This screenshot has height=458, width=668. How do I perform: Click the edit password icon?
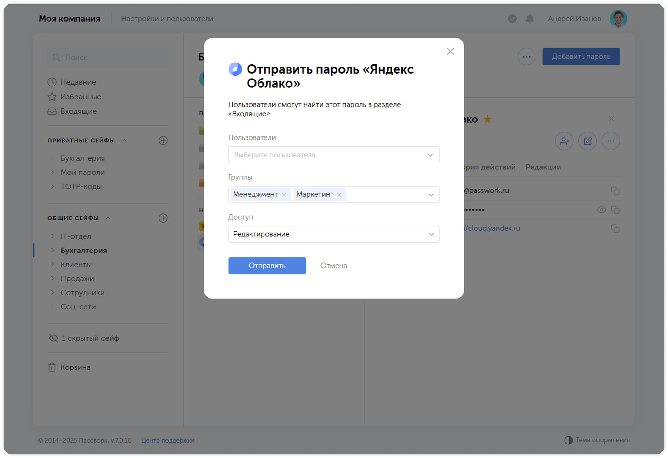pyautogui.click(x=587, y=141)
